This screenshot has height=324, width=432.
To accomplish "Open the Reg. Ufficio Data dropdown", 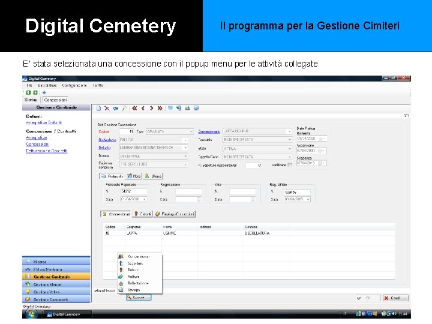I will [x=308, y=199].
